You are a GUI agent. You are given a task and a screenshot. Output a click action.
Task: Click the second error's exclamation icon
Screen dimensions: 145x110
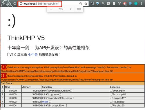coord(4,76)
